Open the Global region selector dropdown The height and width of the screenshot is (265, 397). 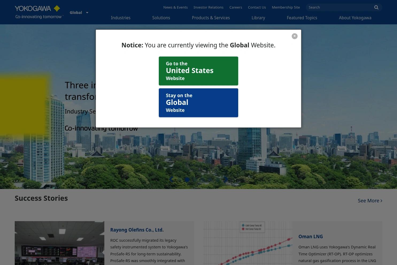[x=79, y=13]
